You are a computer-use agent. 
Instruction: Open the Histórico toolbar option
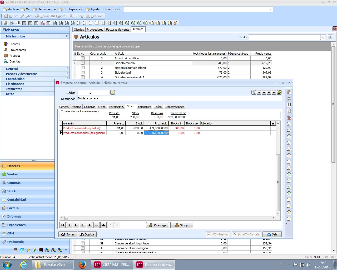click(95, 16)
